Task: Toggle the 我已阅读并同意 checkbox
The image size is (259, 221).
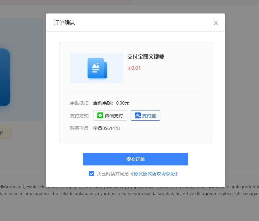Action: (x=91, y=174)
